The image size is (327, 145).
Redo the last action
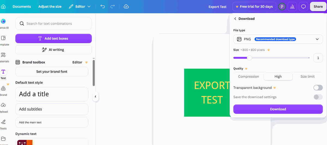(113, 7)
